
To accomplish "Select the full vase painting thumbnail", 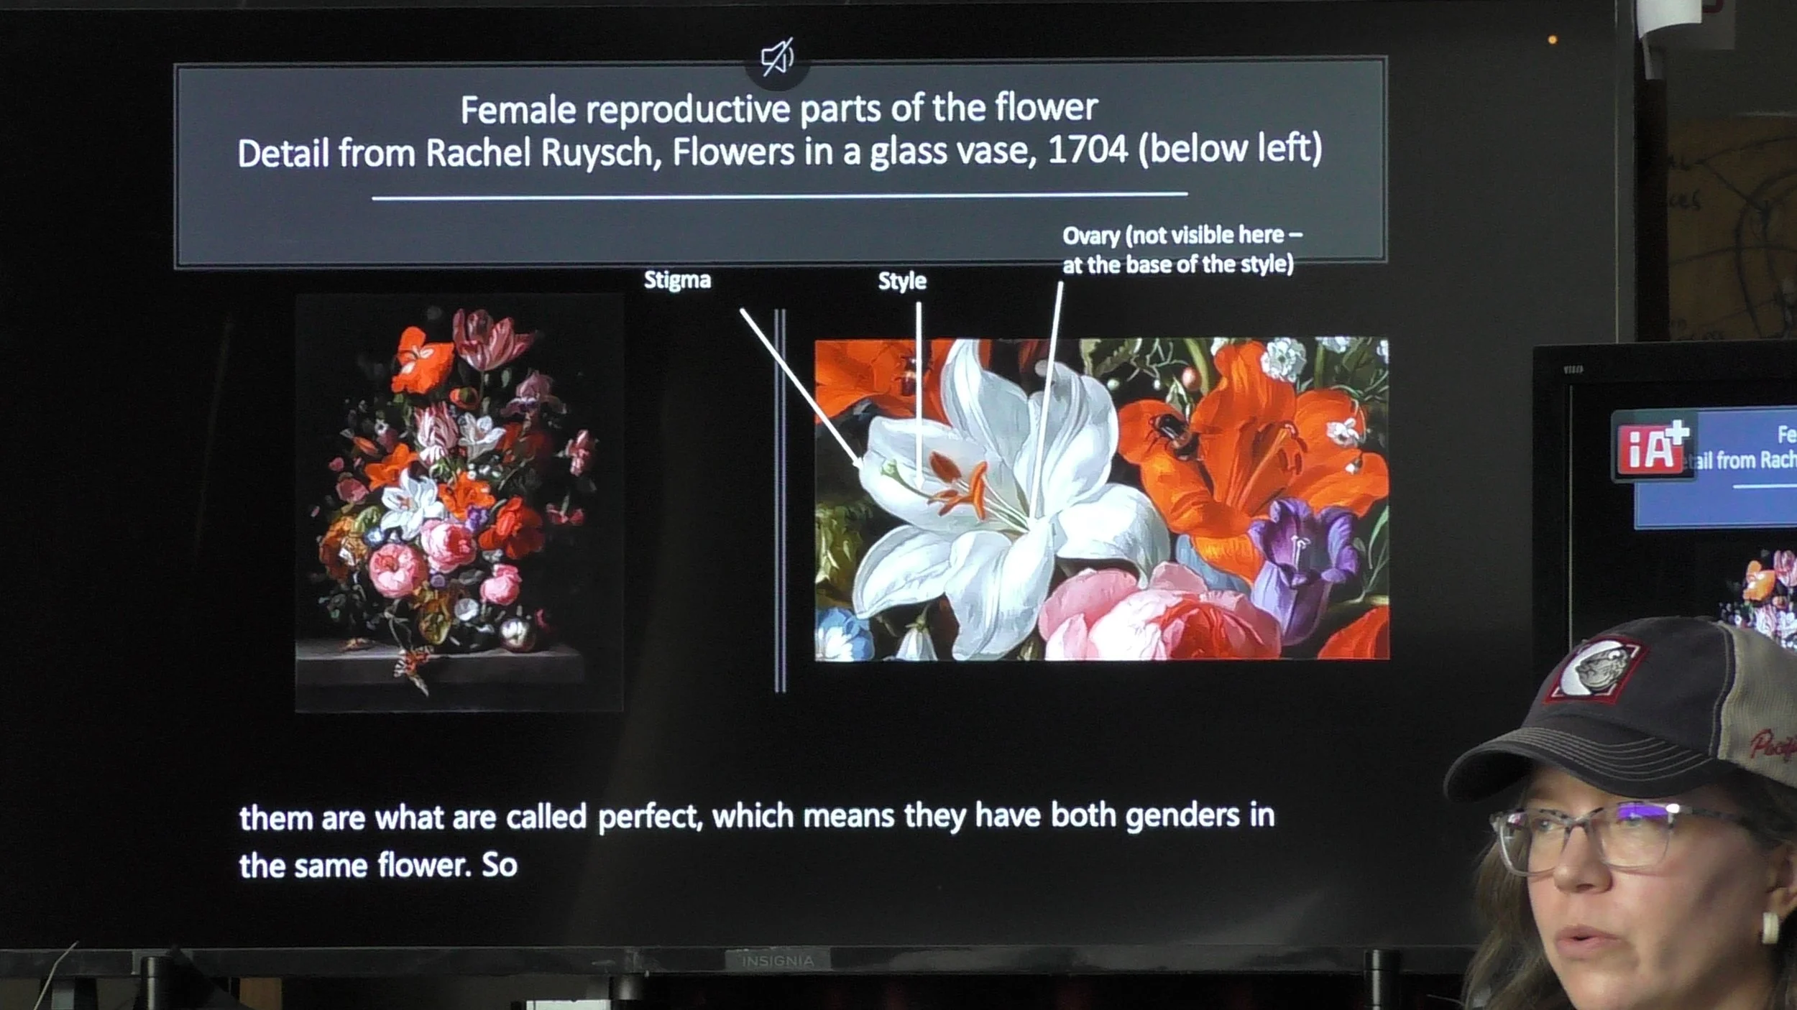I will (459, 503).
